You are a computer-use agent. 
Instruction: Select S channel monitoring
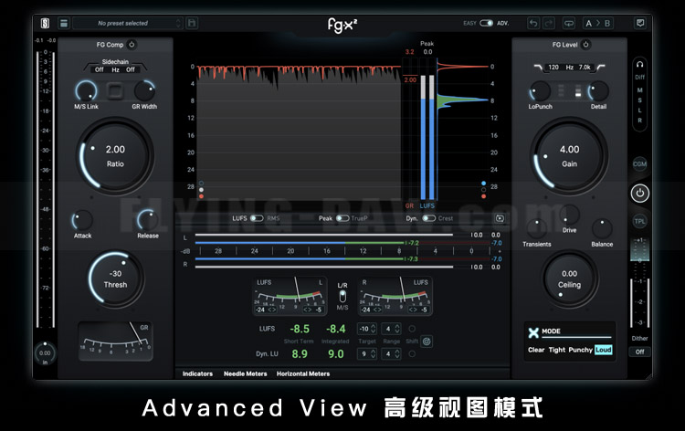coord(639,100)
